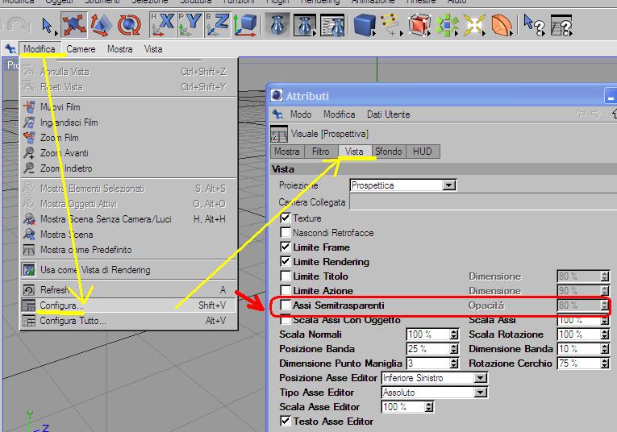Viewport: 617px width, 432px height.
Task: Switch to Sfondo tab
Action: click(389, 152)
